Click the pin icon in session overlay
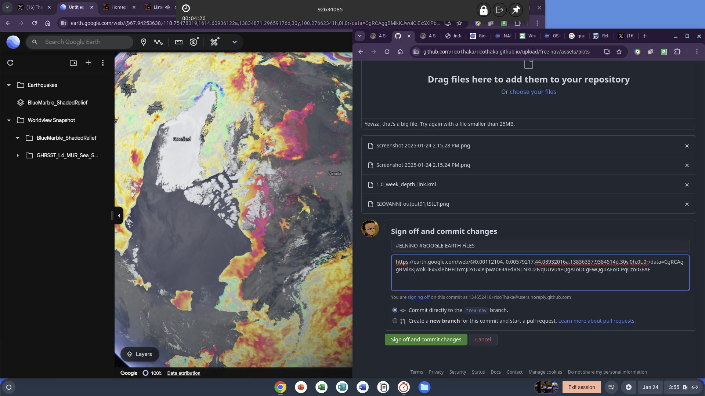The width and height of the screenshot is (705, 396). click(x=516, y=10)
